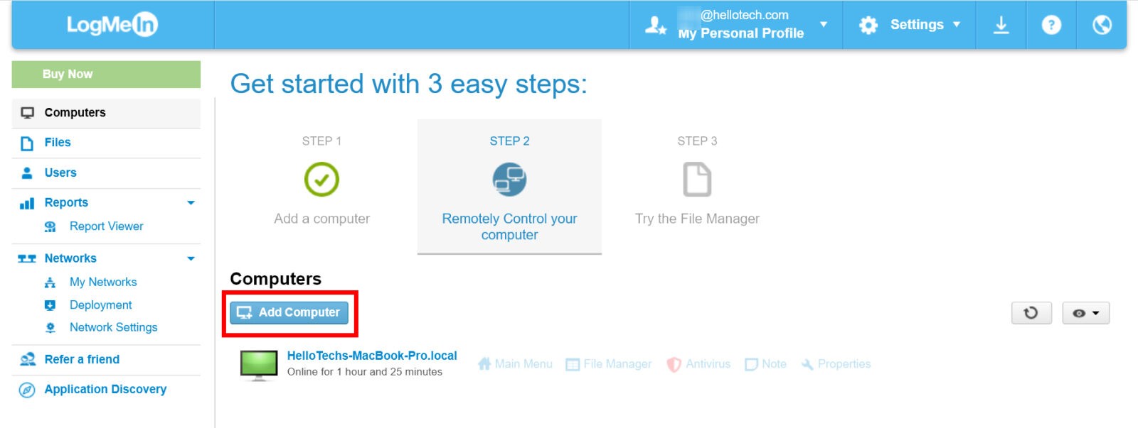
Task: Open Application Discovery in sidebar
Action: pos(105,389)
